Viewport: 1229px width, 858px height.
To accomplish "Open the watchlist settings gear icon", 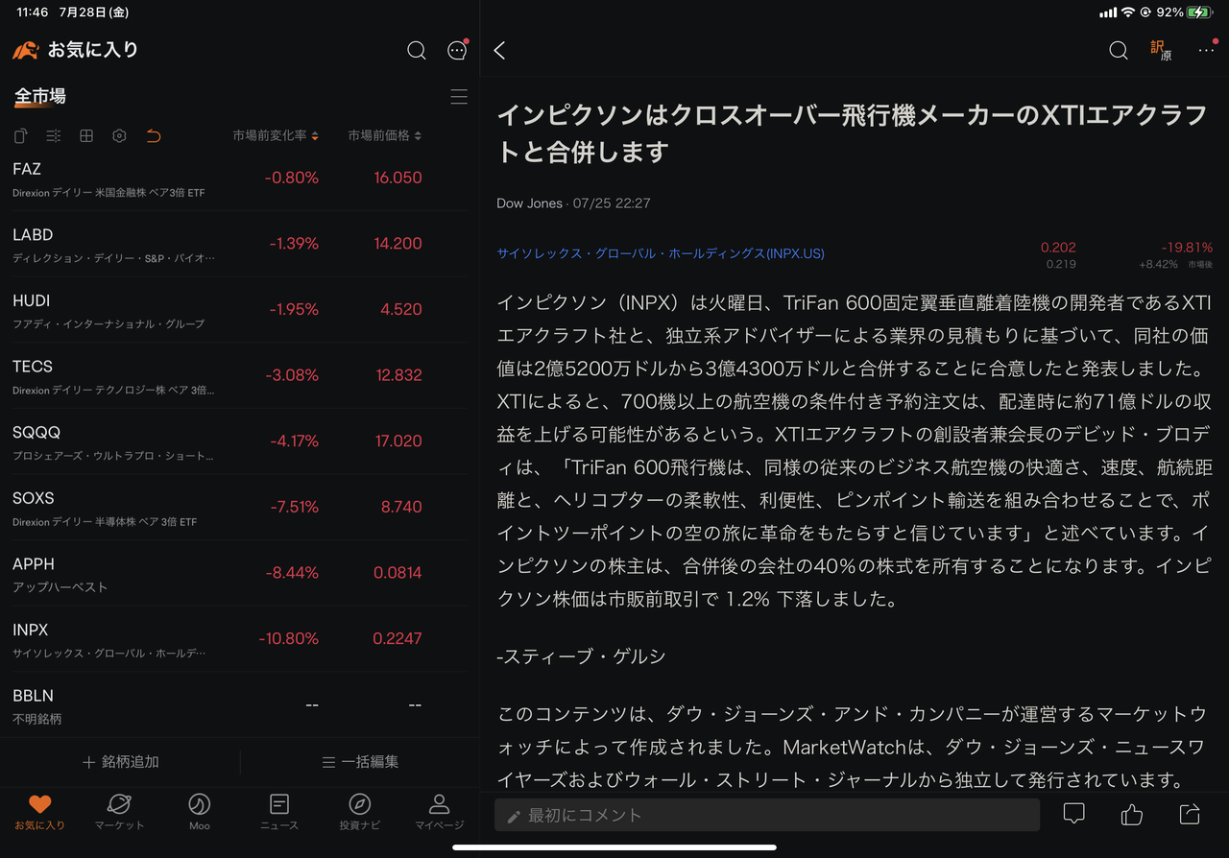I will pos(119,135).
